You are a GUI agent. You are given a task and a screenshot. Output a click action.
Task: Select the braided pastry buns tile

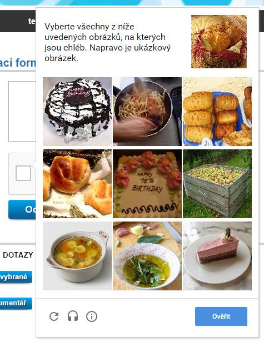(x=77, y=184)
